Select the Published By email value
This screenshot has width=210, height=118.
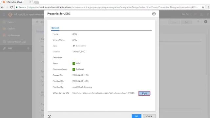tap(82, 87)
